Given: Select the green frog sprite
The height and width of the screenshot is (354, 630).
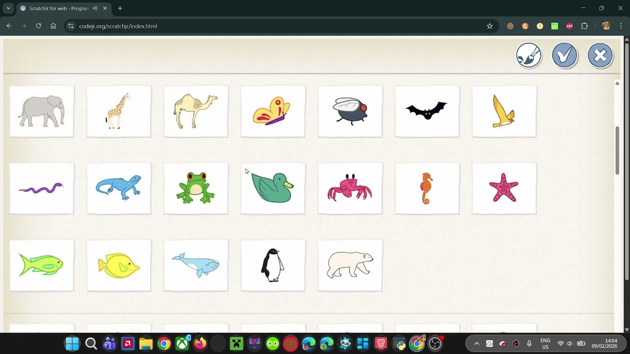Looking at the screenshot, I should pyautogui.click(x=196, y=189).
